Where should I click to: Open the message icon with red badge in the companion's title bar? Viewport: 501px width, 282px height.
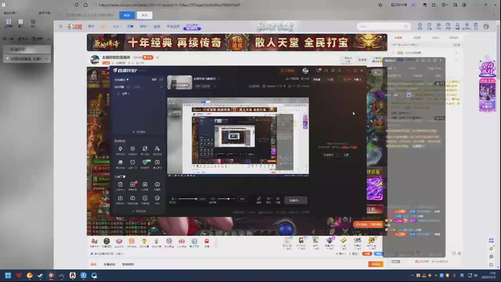point(319,70)
